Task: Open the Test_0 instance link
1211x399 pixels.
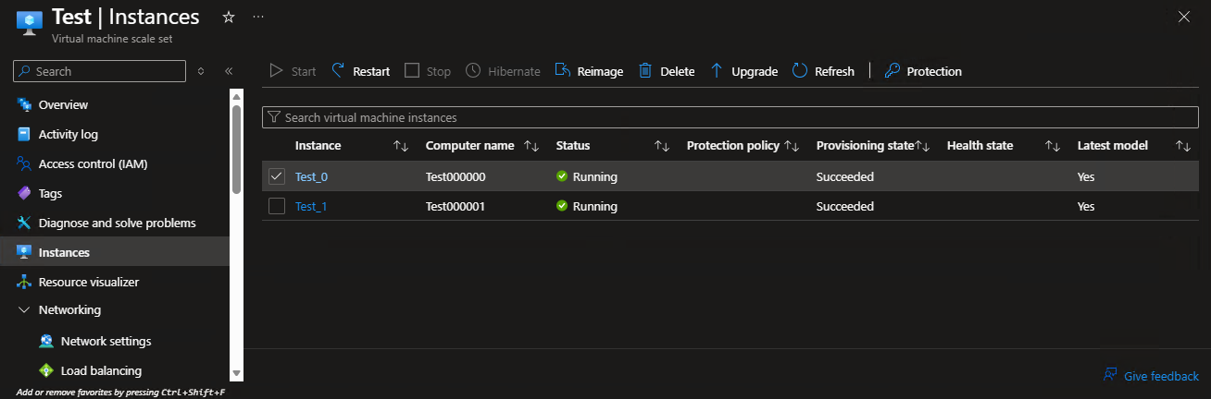Action: point(311,176)
